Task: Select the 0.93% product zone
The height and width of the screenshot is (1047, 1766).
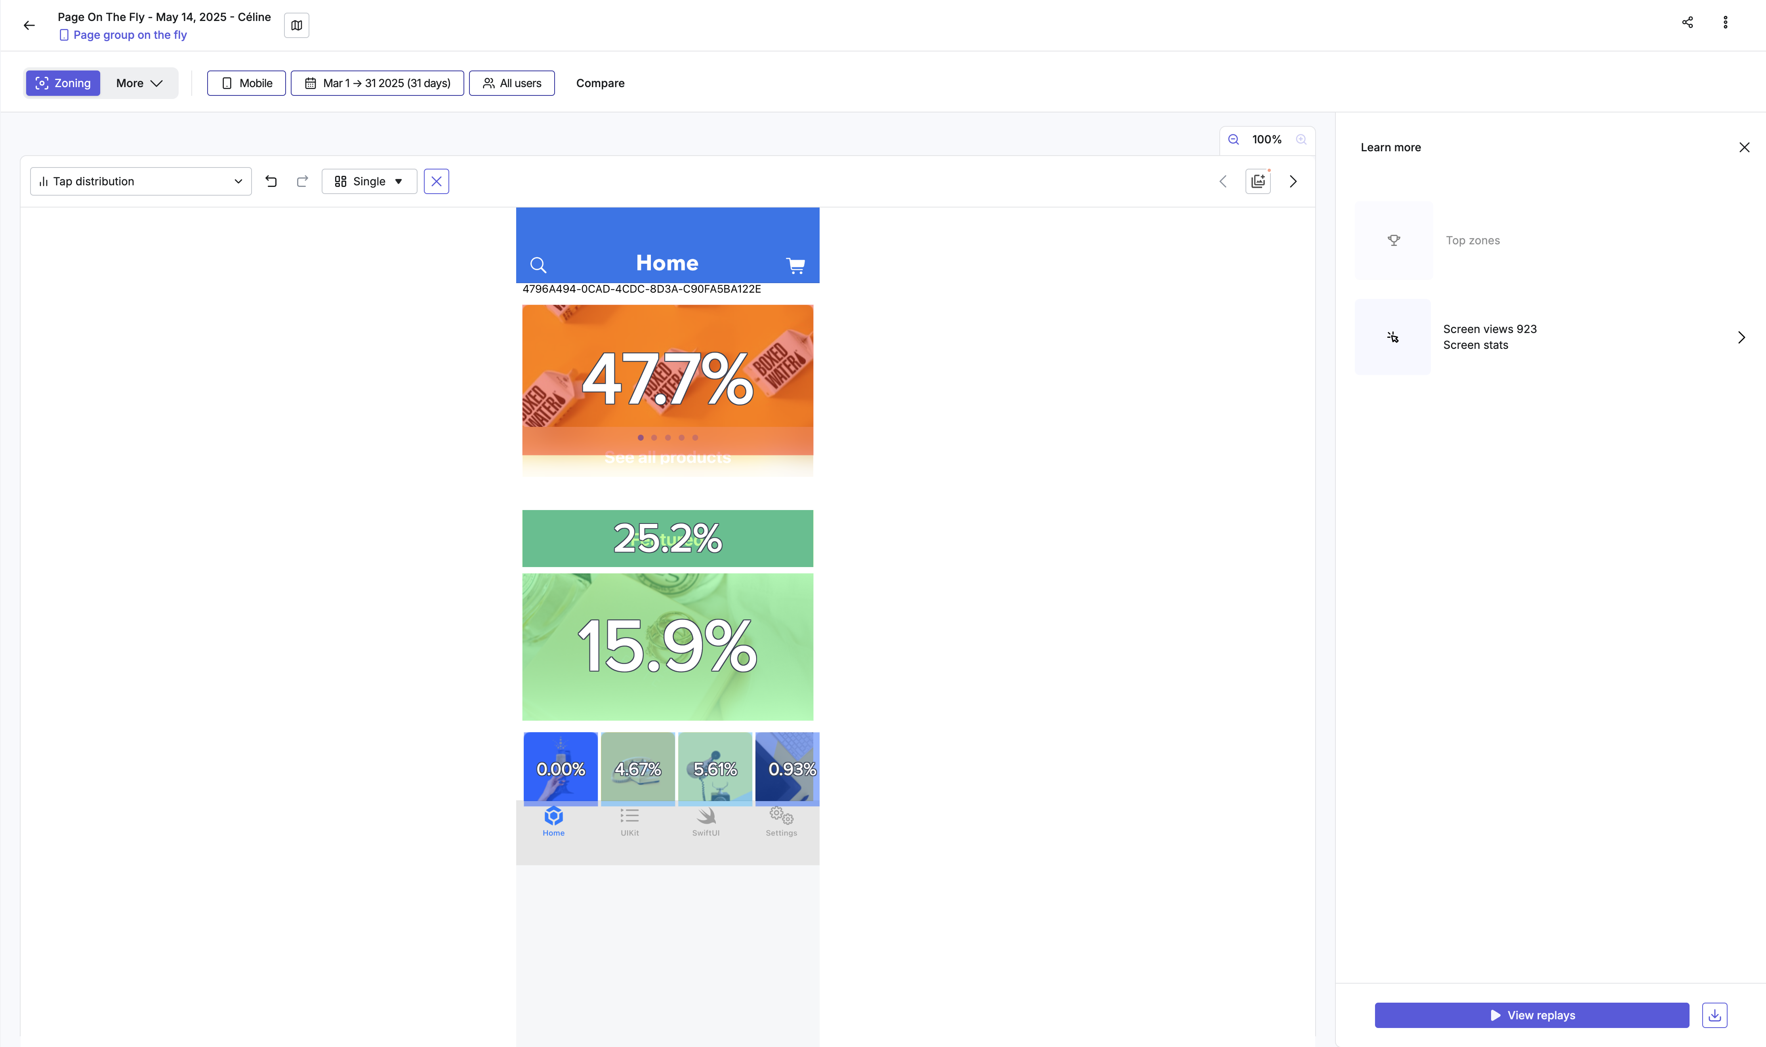Action: tap(788, 769)
